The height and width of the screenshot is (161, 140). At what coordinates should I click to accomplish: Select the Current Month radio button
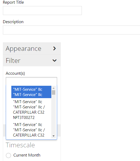pyautogui.click(x=8, y=155)
